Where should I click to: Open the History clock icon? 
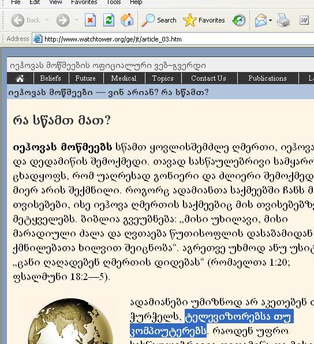pyautogui.click(x=239, y=20)
